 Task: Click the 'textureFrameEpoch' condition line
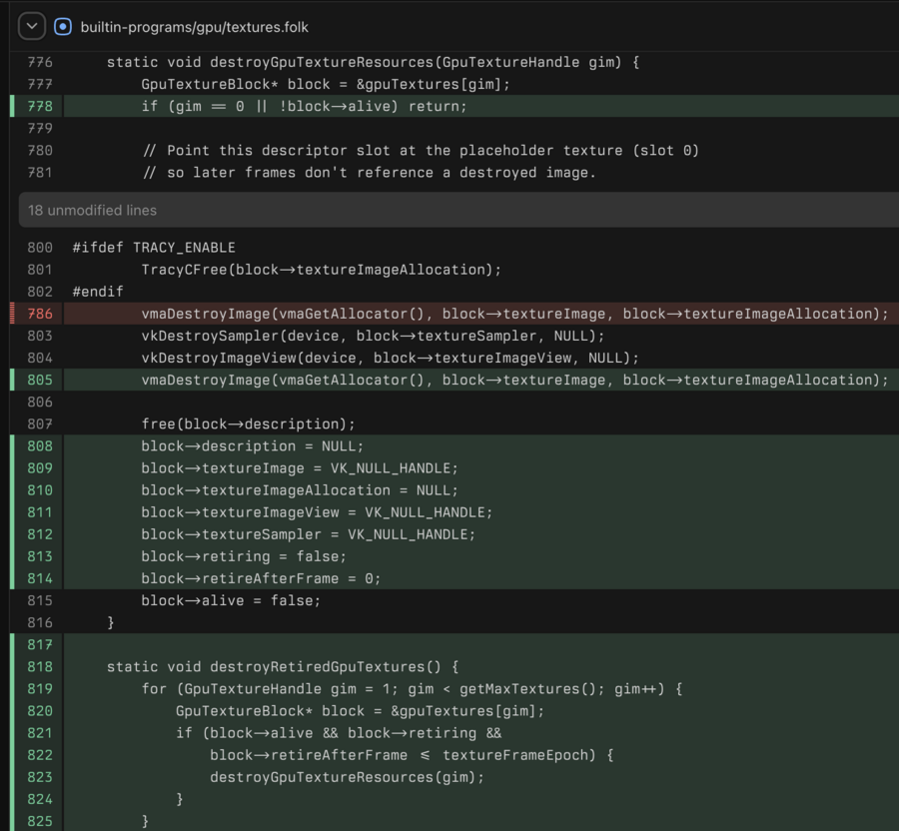[412, 755]
